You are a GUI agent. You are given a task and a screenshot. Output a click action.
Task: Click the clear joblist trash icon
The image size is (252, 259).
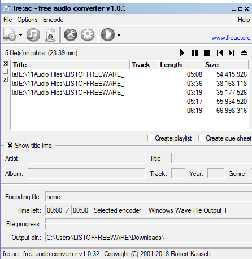50,35
